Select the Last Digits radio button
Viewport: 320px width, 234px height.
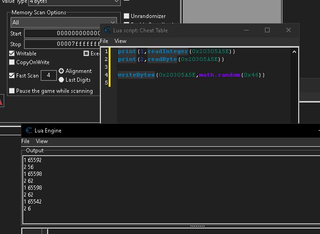point(62,80)
